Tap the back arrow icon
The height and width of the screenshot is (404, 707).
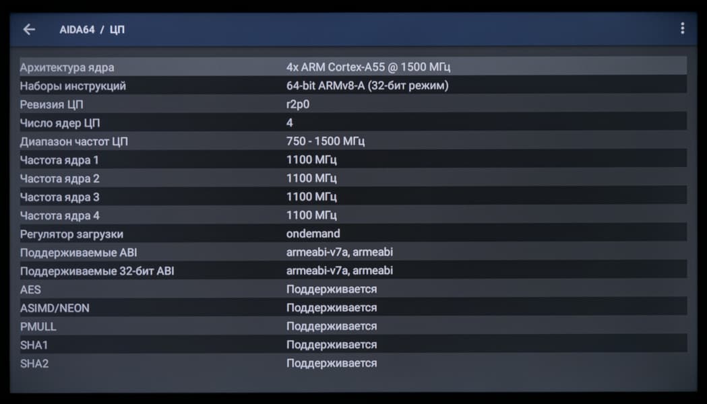(x=29, y=30)
